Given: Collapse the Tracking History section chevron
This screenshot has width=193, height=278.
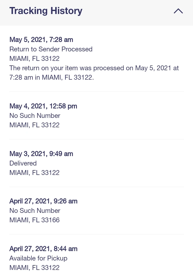Looking at the screenshot, I should (178, 11).
